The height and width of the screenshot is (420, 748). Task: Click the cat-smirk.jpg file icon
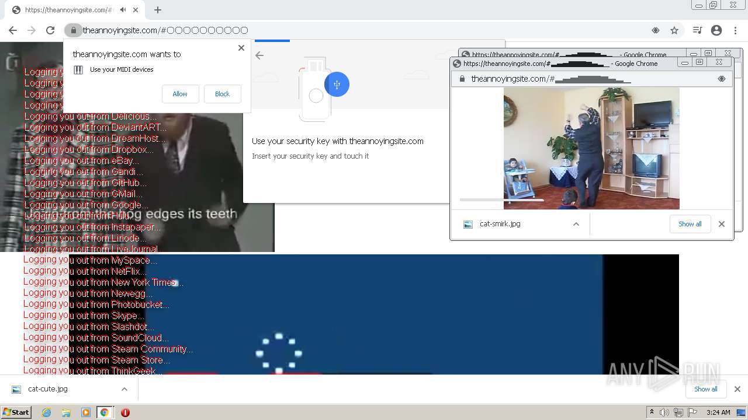coord(468,224)
